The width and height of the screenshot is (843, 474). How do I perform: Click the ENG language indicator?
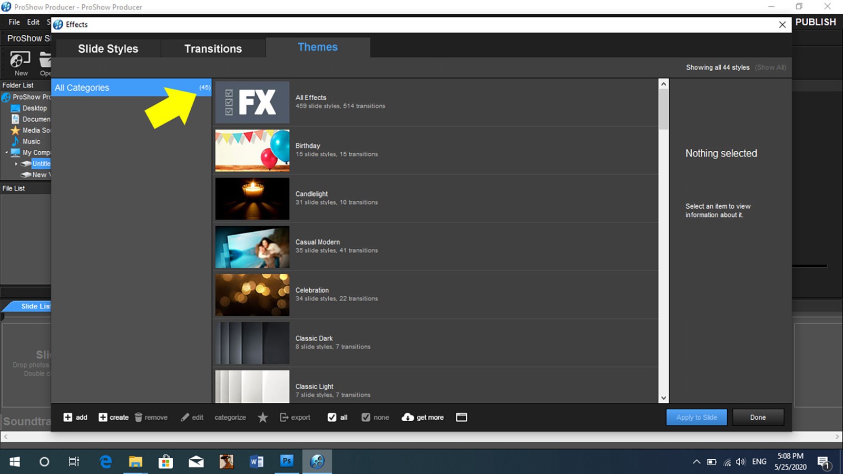(x=759, y=462)
